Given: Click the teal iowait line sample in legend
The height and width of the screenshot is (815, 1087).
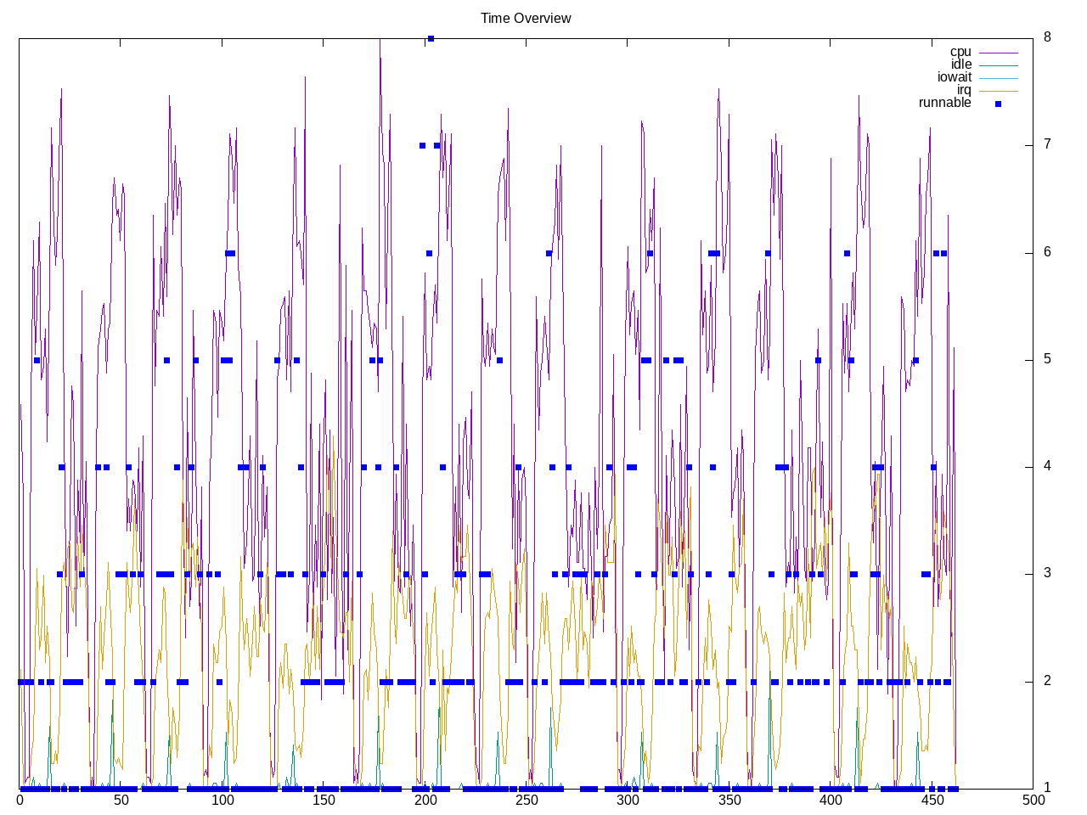Looking at the screenshot, I should [x=998, y=78].
